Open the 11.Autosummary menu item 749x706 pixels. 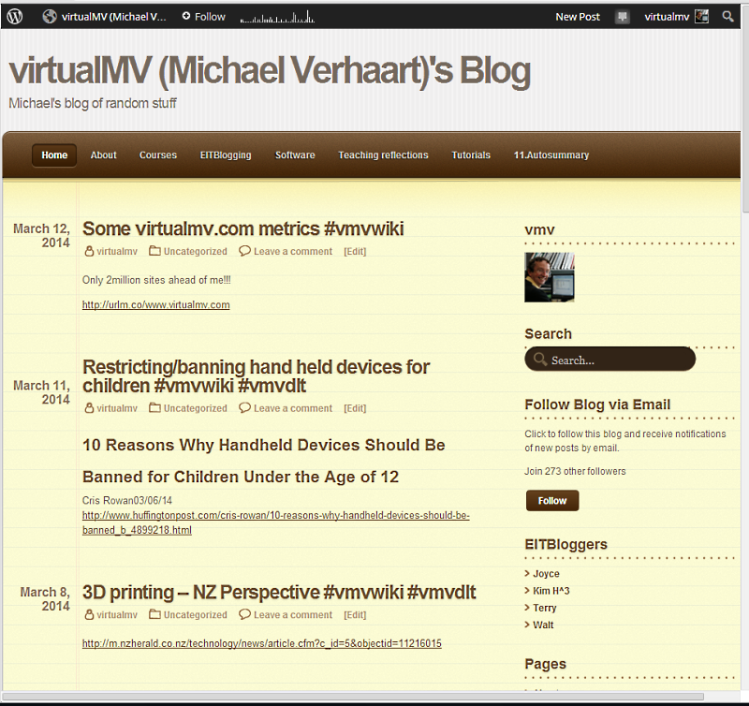point(551,155)
